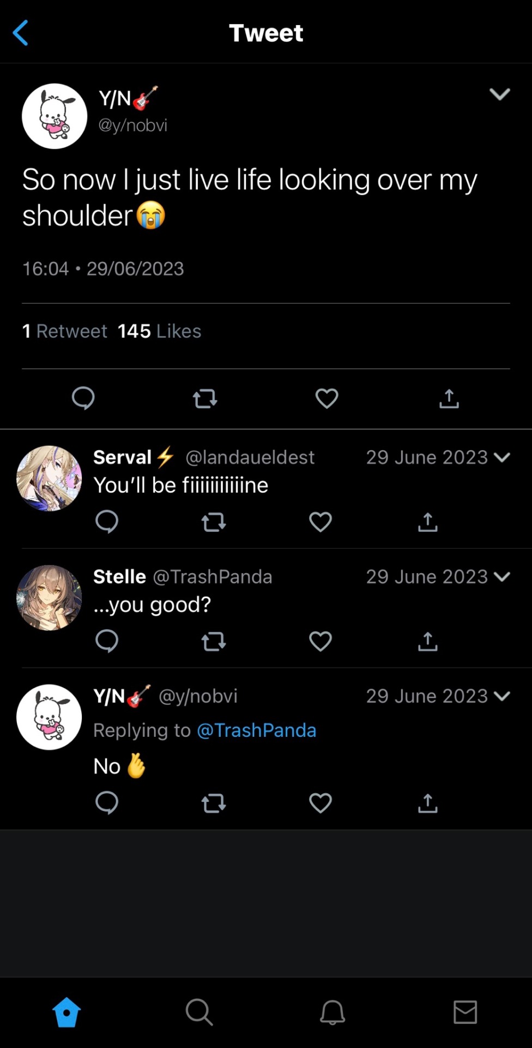Retweet Serval's reply
Viewport: 532px width, 1048px height.
(213, 522)
